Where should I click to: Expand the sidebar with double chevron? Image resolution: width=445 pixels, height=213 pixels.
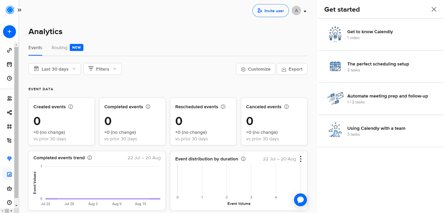[x=19, y=10]
